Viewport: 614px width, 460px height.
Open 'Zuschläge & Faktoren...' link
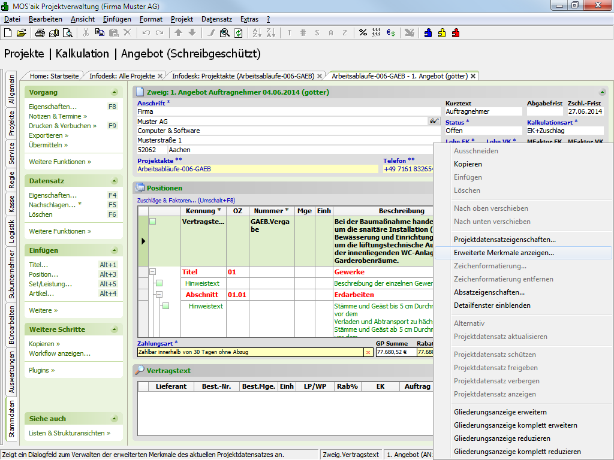click(x=186, y=200)
